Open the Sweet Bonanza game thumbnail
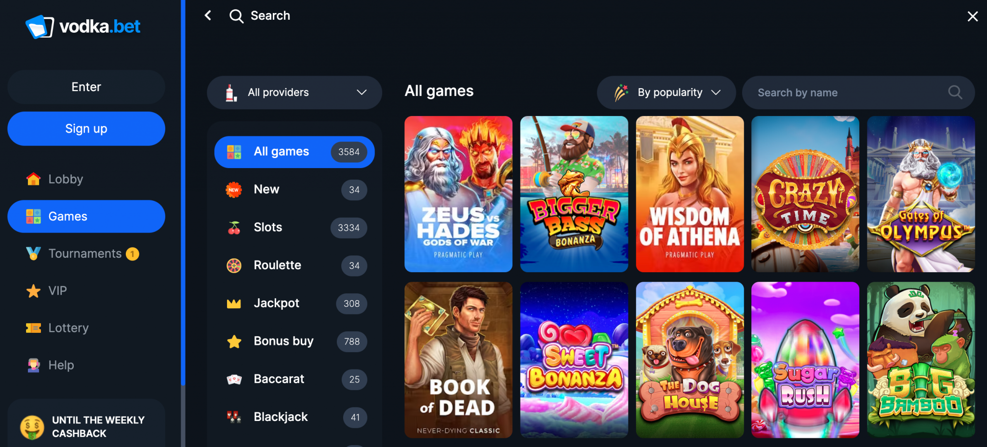Image resolution: width=987 pixels, height=447 pixels. pyautogui.click(x=574, y=360)
